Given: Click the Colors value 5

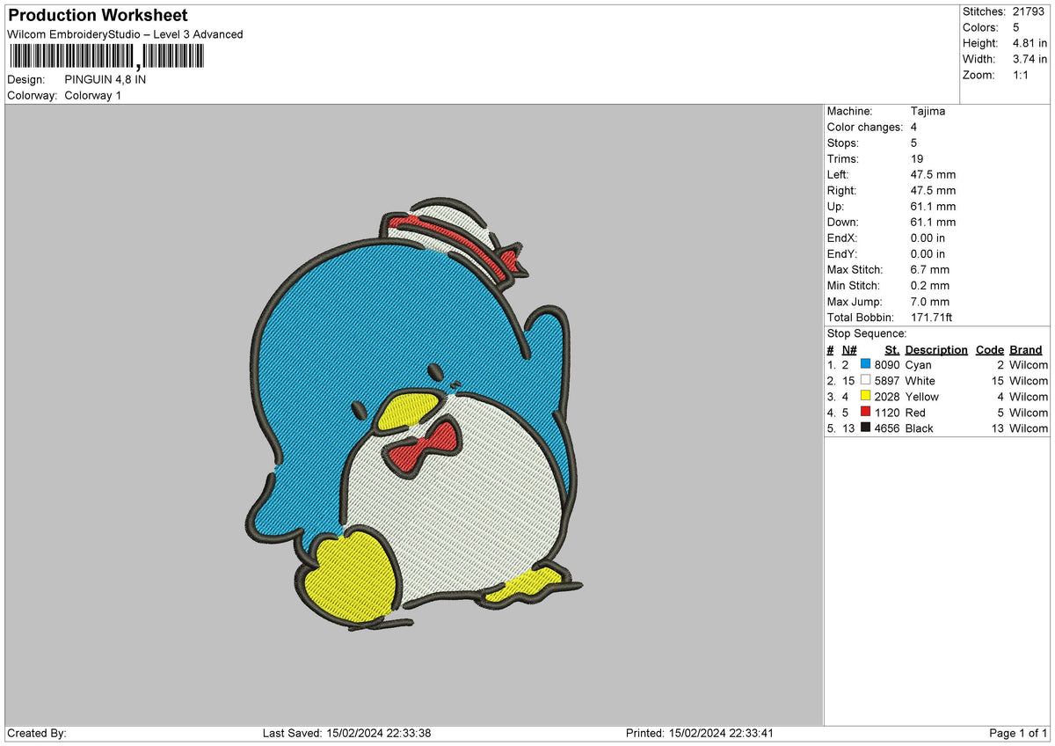Looking at the screenshot, I should click(x=1016, y=27).
